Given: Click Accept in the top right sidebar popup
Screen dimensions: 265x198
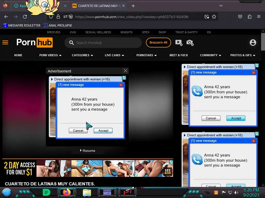Looking at the screenshot, I should (236, 118).
